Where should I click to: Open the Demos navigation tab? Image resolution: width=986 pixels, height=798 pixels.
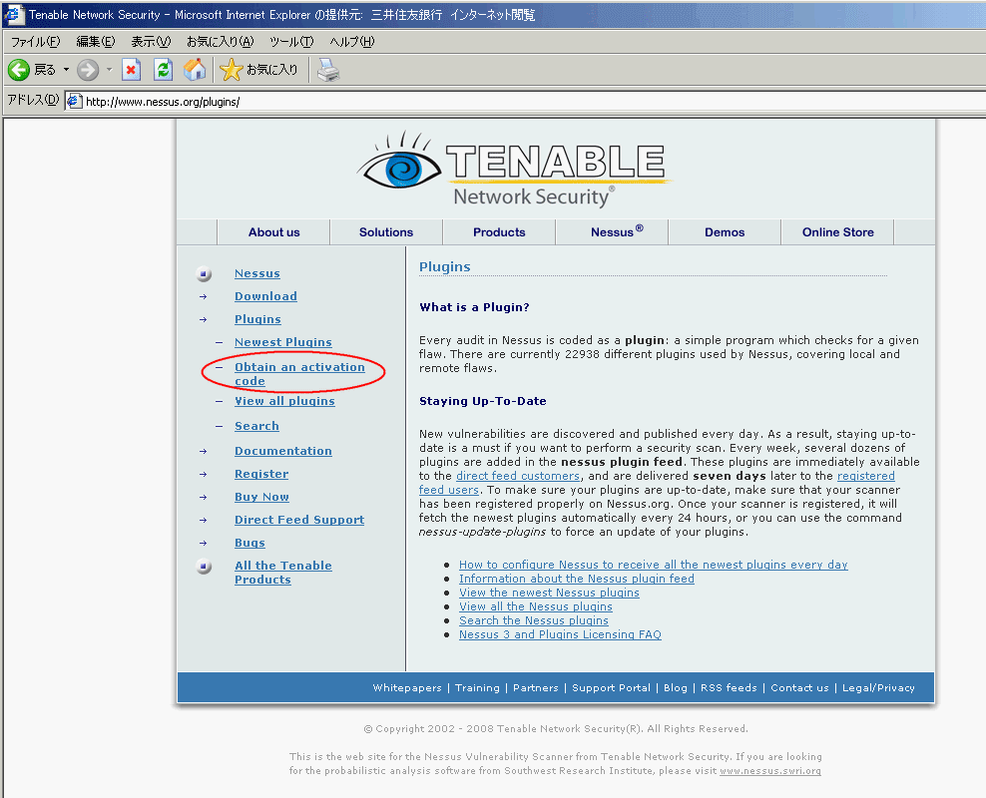[725, 231]
